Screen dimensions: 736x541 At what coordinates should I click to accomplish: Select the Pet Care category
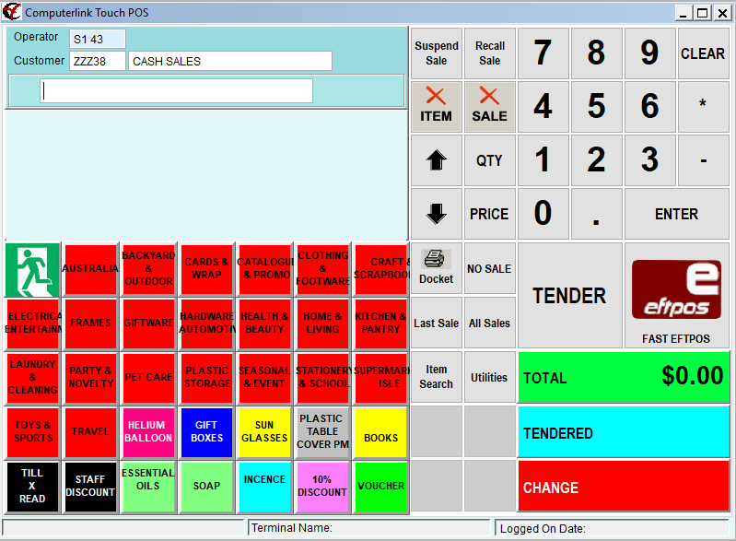148,377
